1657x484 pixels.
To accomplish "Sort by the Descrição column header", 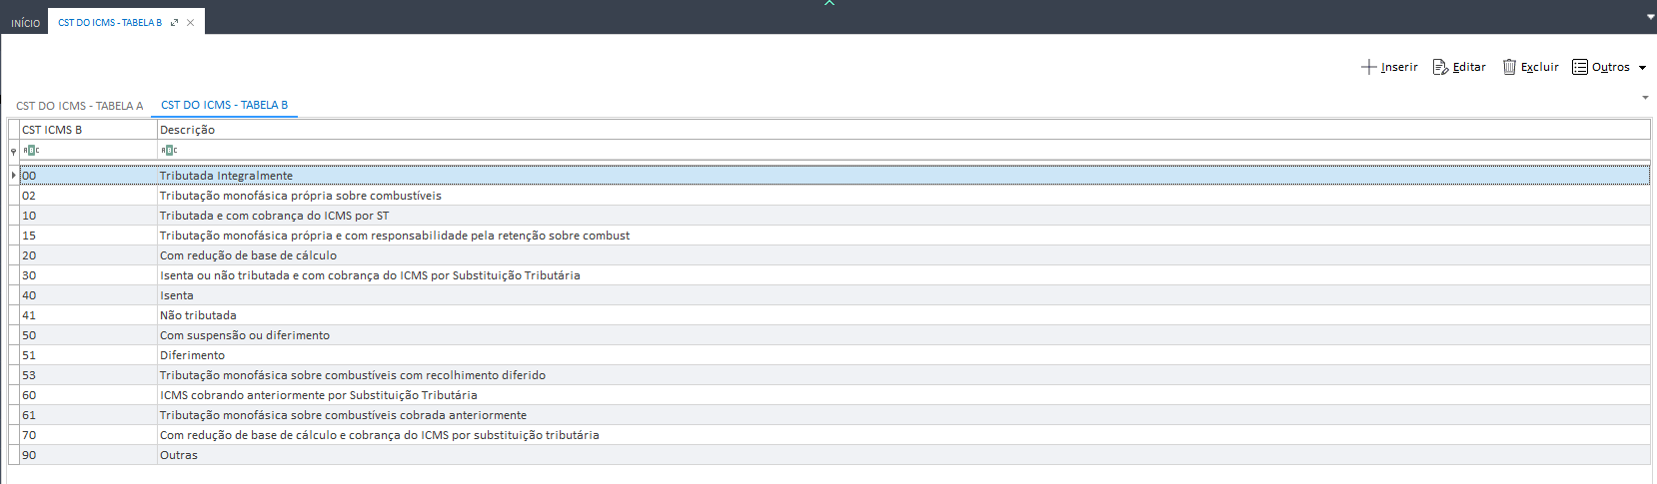I will pyautogui.click(x=903, y=130).
